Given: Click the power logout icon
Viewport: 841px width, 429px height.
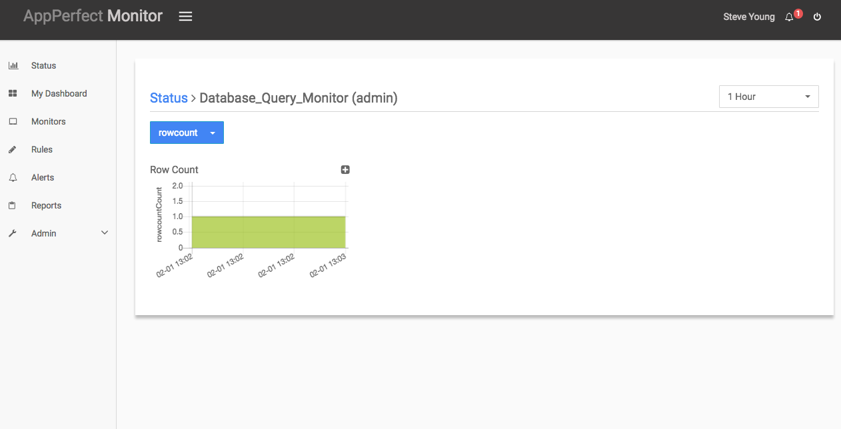Looking at the screenshot, I should (818, 17).
